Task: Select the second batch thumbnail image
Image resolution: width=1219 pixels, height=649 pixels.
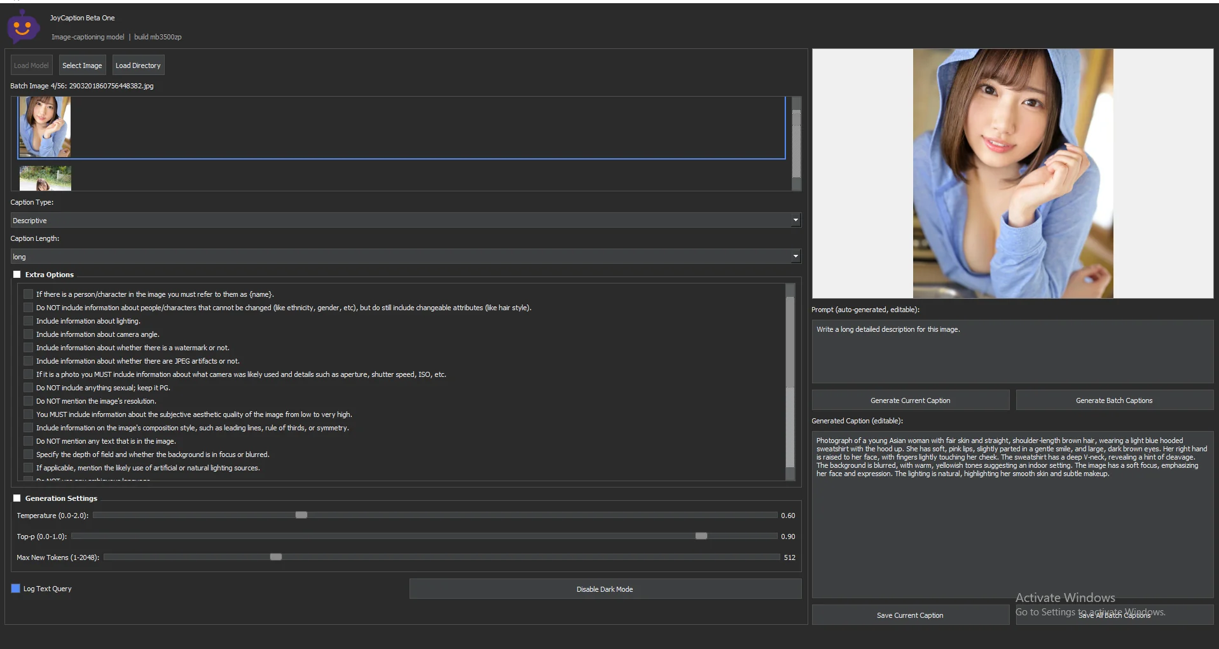Action: tap(45, 179)
